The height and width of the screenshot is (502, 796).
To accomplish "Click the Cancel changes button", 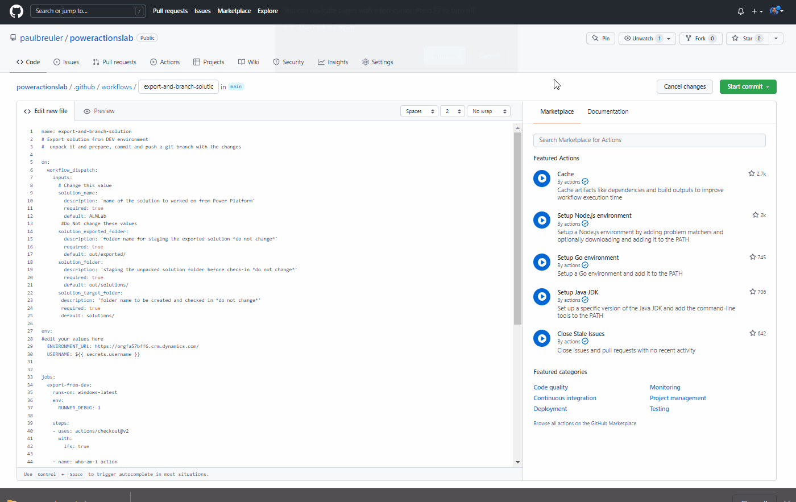I will click(x=685, y=86).
